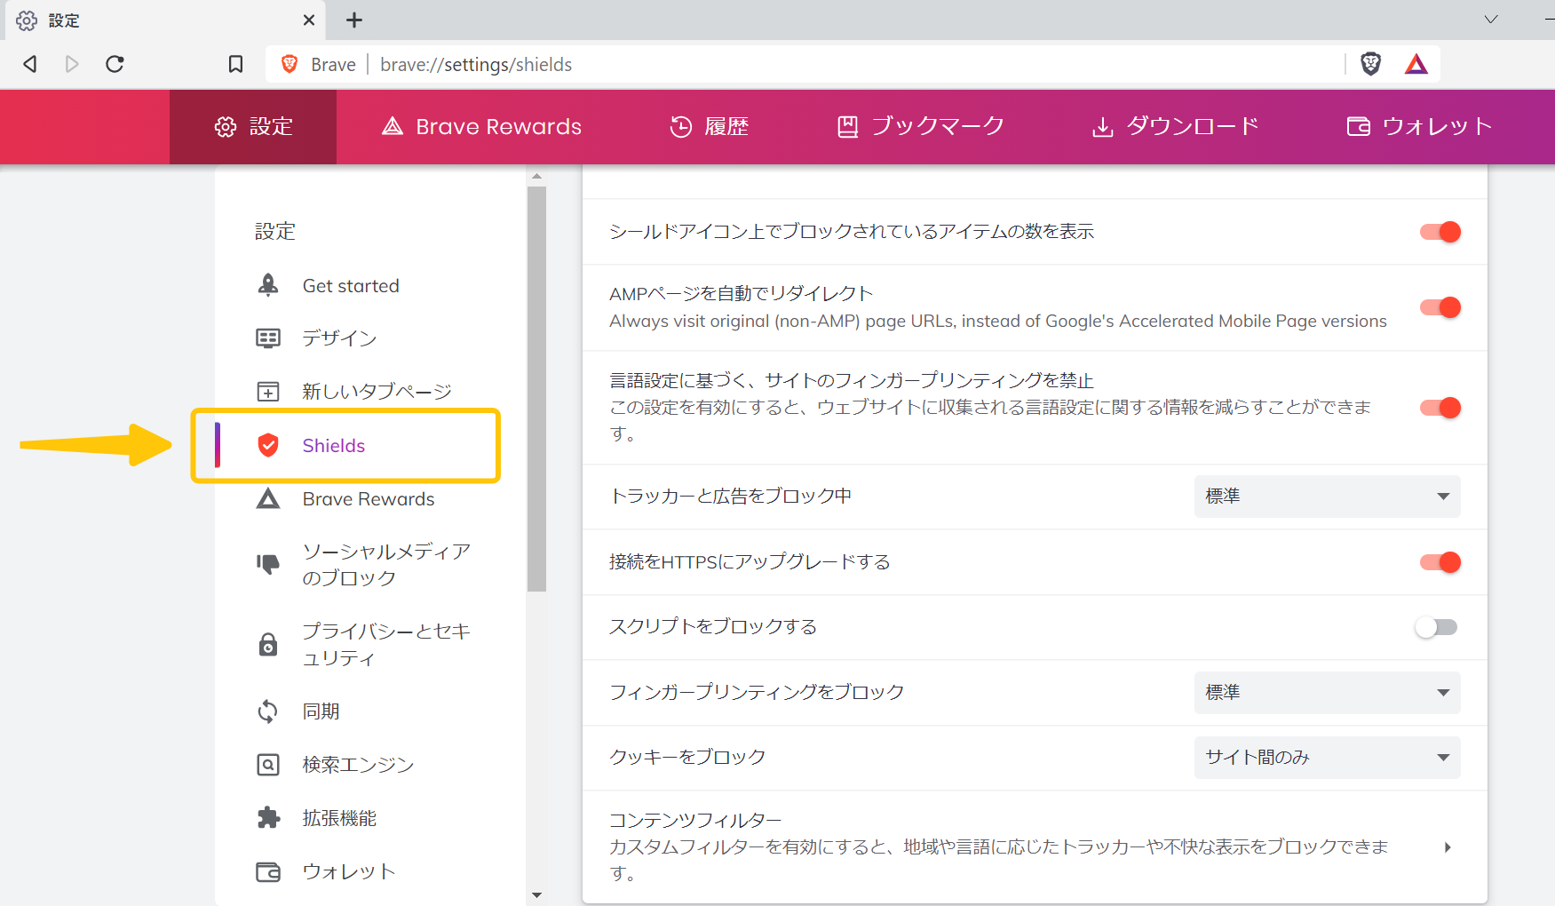
Task: Open the Brave Shields lion icon in the address bar
Action: (x=1370, y=64)
